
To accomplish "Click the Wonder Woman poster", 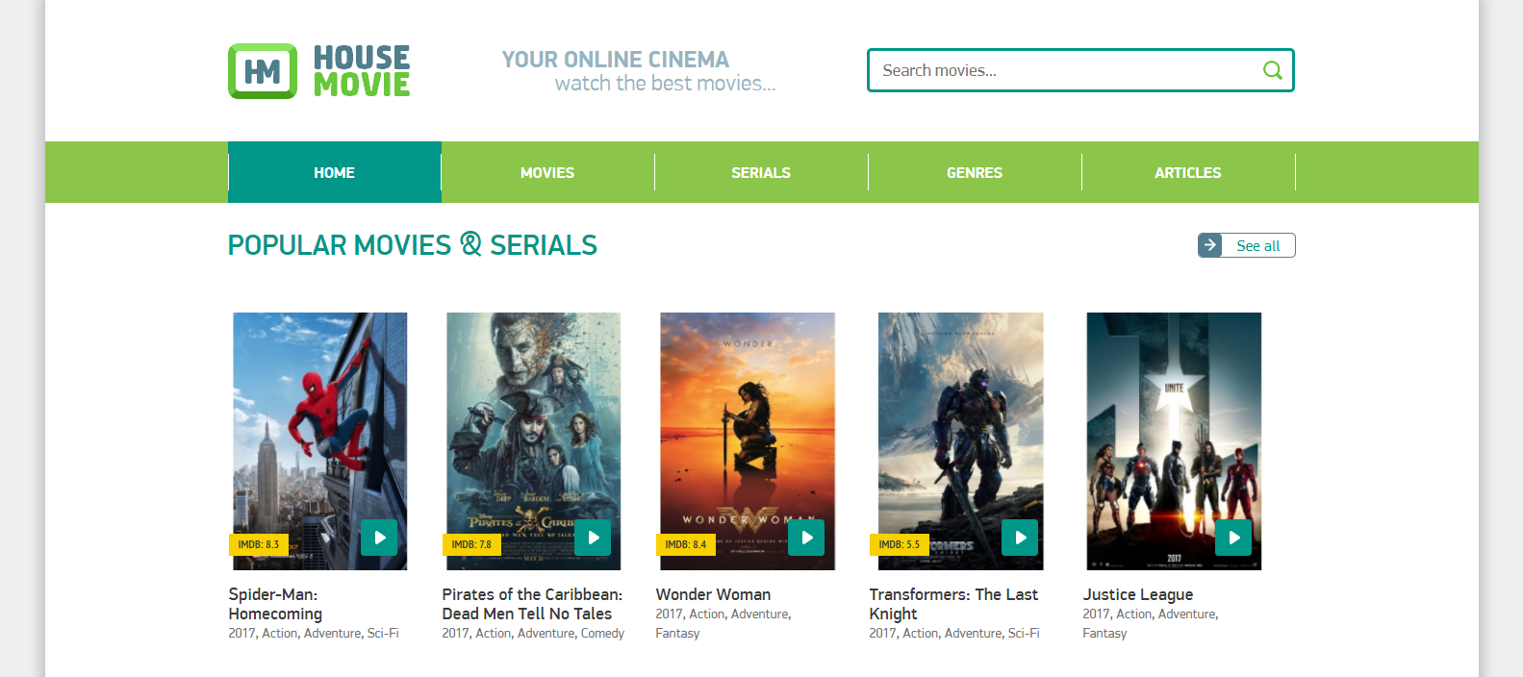I will 748,441.
